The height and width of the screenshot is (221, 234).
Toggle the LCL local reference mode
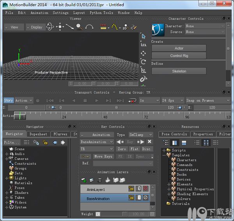(144, 45)
